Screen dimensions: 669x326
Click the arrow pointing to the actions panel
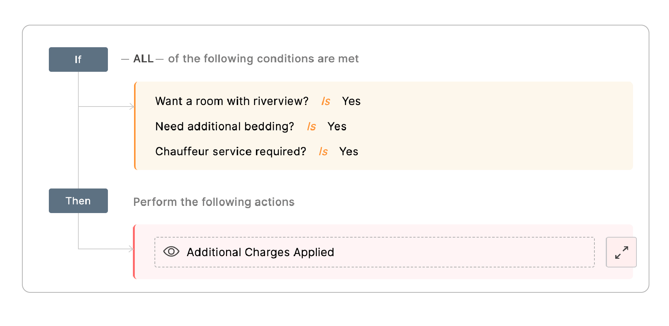click(131, 249)
